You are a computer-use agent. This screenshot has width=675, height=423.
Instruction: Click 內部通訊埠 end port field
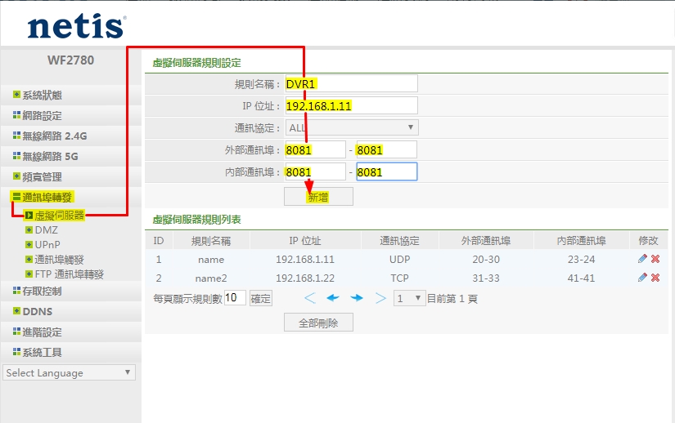pos(386,171)
